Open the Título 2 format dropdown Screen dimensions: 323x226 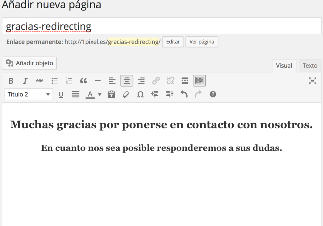pyautogui.click(x=29, y=94)
